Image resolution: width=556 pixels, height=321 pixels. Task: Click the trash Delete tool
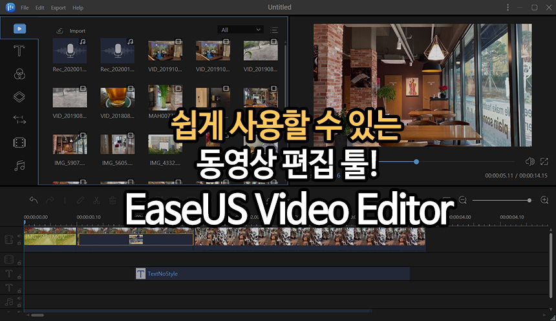(112, 200)
